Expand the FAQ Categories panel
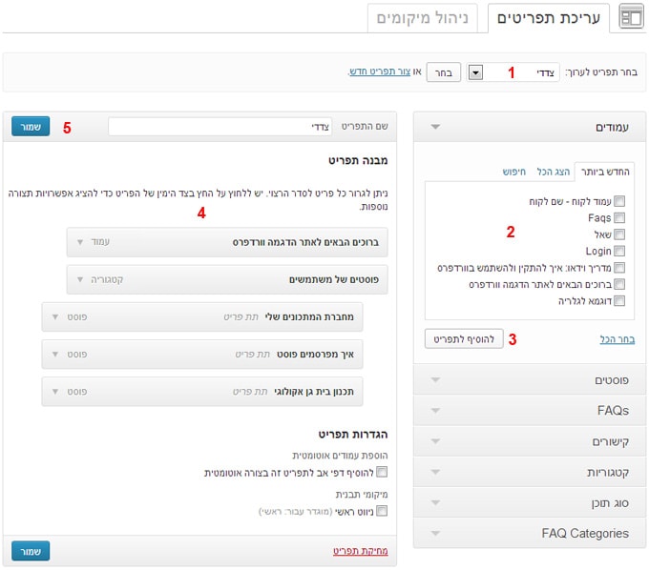 coord(436,533)
